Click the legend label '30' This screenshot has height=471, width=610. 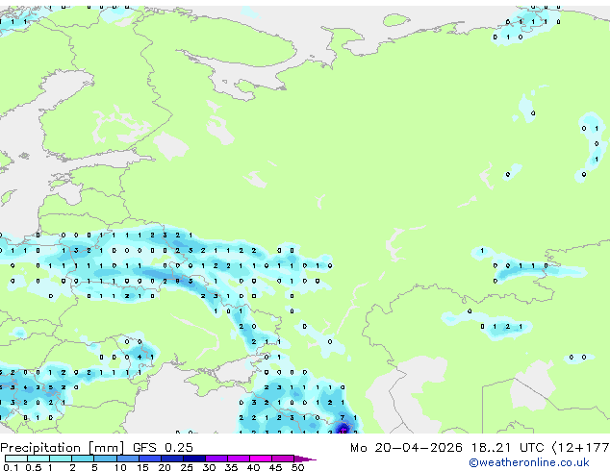[209, 467]
